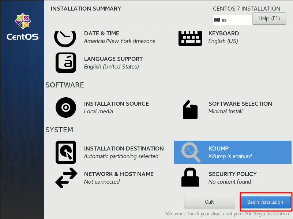The image size is (293, 219).
Task: Open the Language Support icon
Action: 66,63
